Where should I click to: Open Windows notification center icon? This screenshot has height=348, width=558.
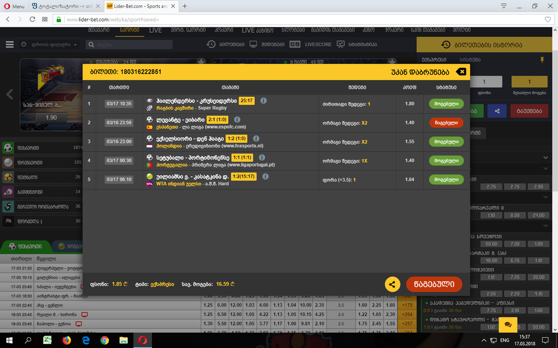point(545,340)
